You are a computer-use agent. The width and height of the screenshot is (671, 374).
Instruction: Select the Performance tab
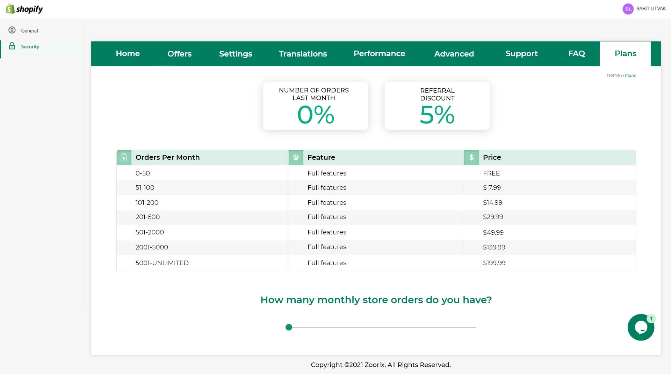pyautogui.click(x=380, y=54)
